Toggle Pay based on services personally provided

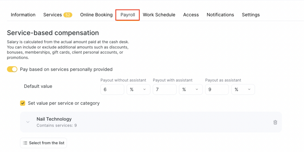[x=12, y=69]
